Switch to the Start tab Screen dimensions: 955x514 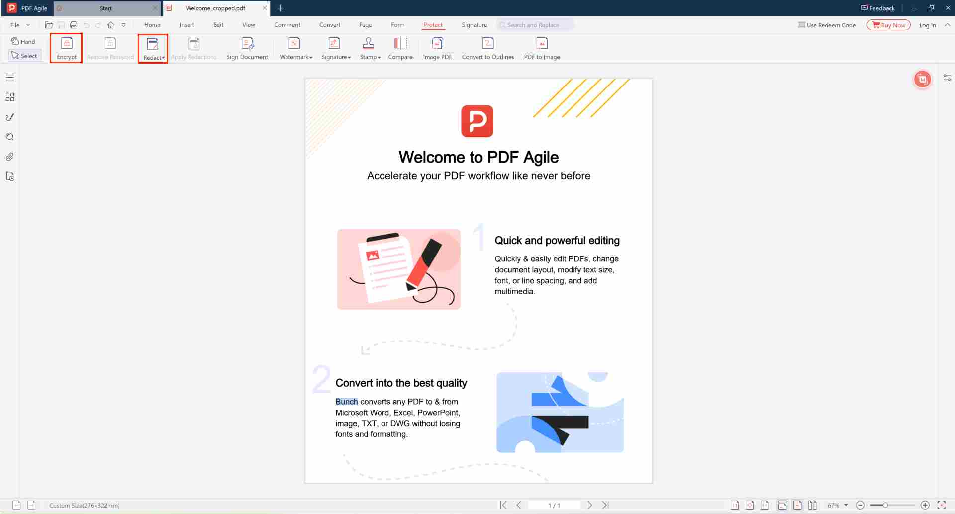[x=106, y=8]
